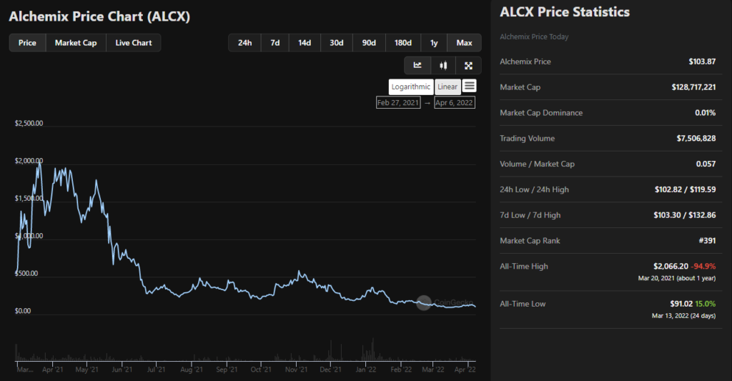Switch to the Price tab
732x381 pixels.
pyautogui.click(x=27, y=43)
